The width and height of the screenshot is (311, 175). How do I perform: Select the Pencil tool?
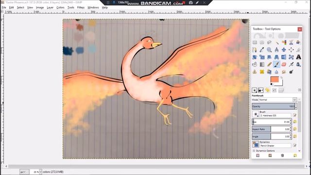tap(269, 65)
